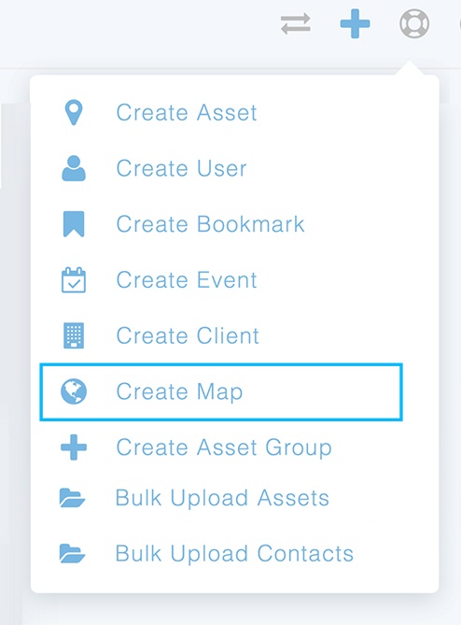This screenshot has width=461, height=625.
Task: Click the calendar checkmark event icon
Action: coord(74,280)
